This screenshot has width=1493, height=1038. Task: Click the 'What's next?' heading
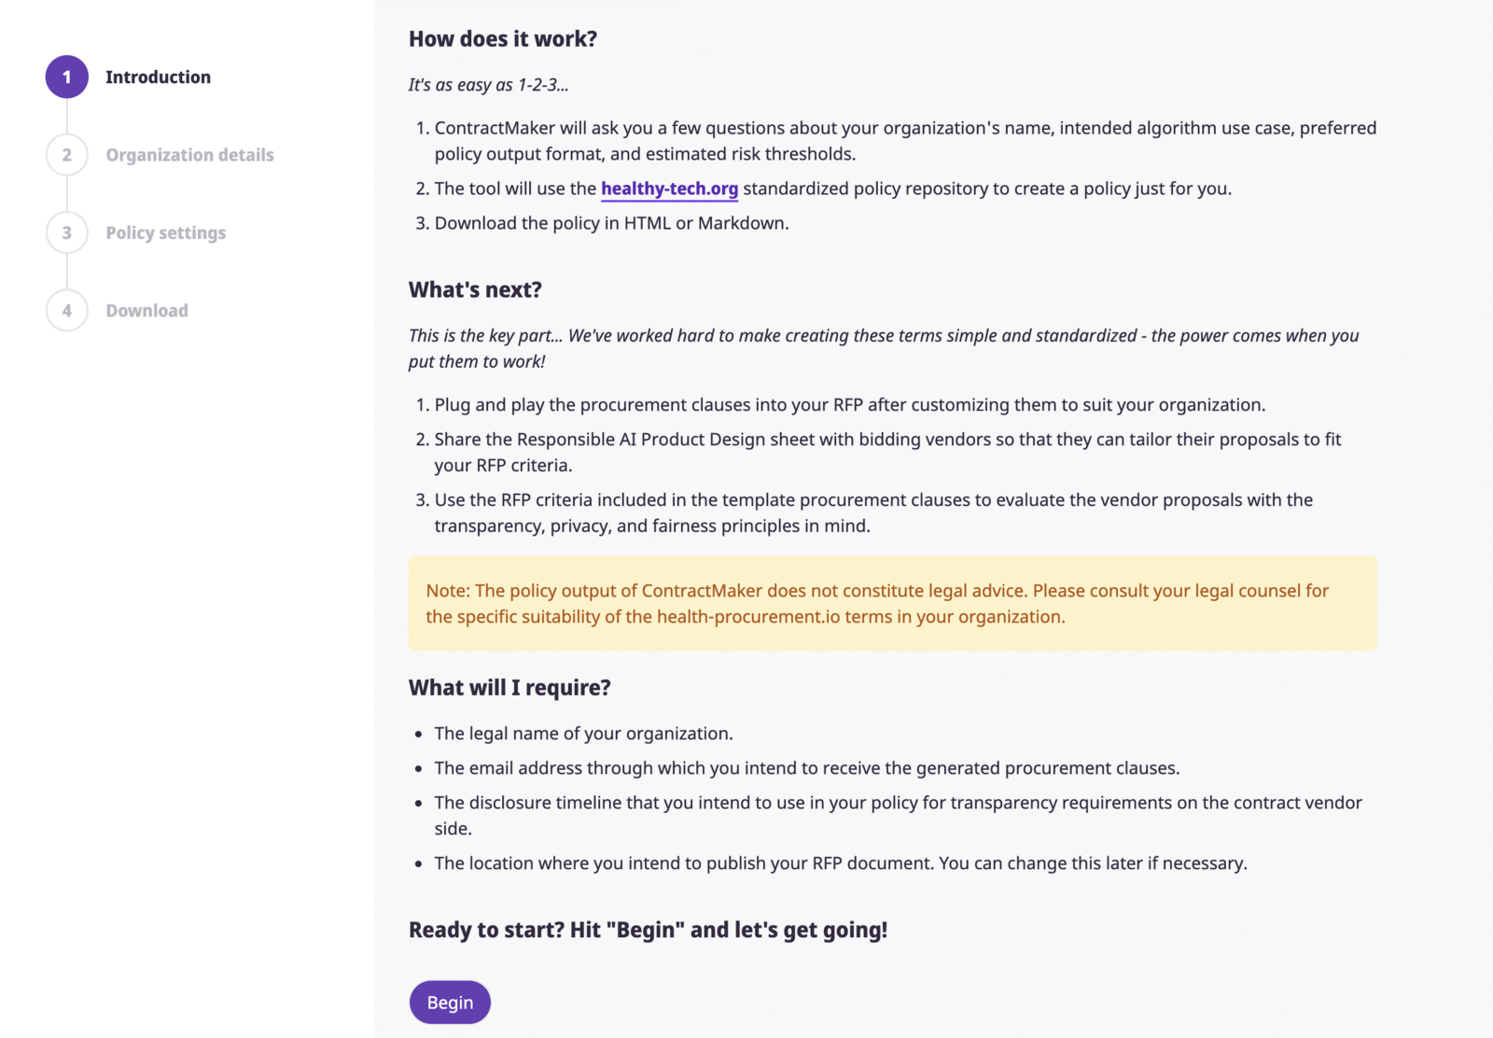click(475, 290)
